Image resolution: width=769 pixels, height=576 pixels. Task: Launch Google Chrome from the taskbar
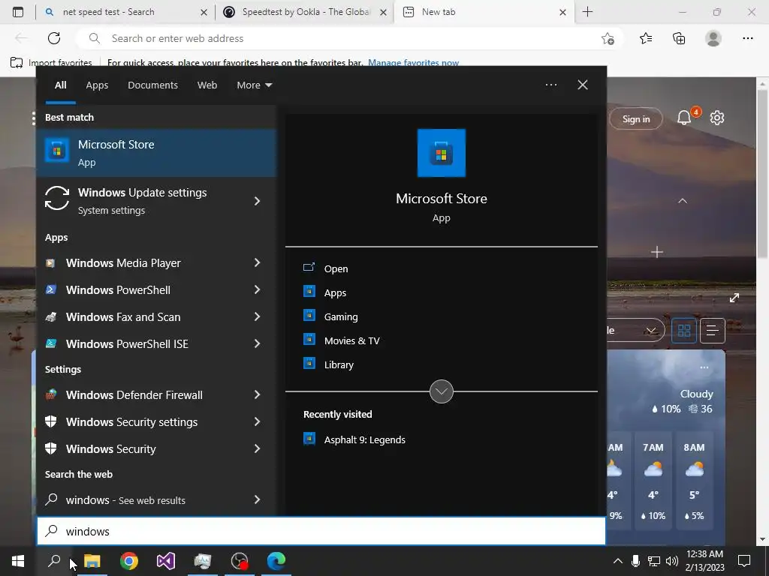[x=129, y=561]
